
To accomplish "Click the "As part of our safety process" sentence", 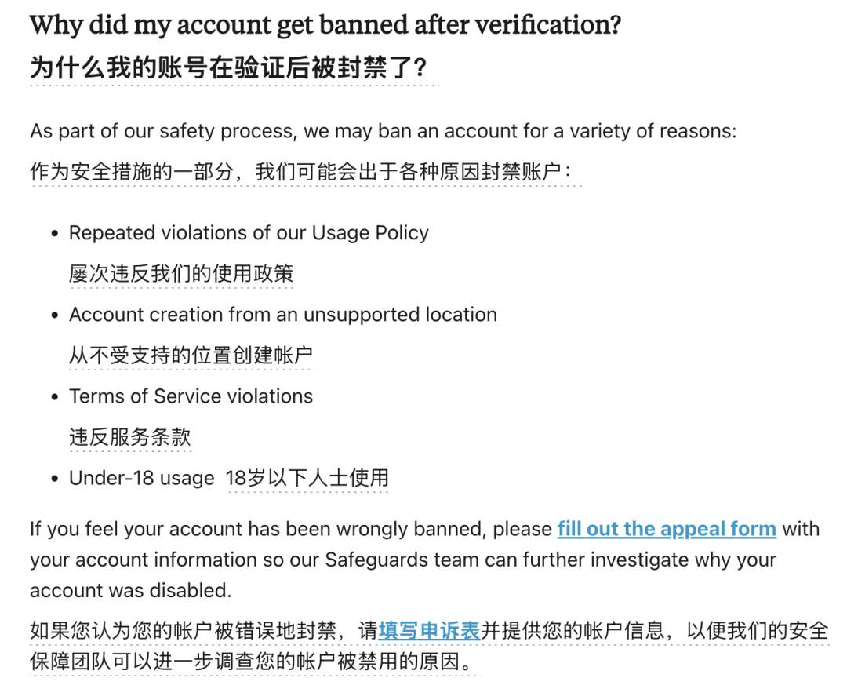I will pyautogui.click(x=383, y=131).
